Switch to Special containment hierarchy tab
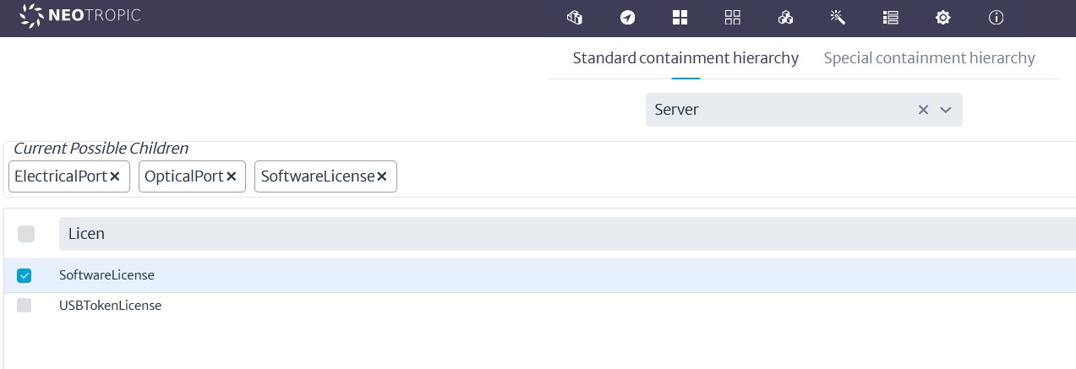 pos(929,58)
